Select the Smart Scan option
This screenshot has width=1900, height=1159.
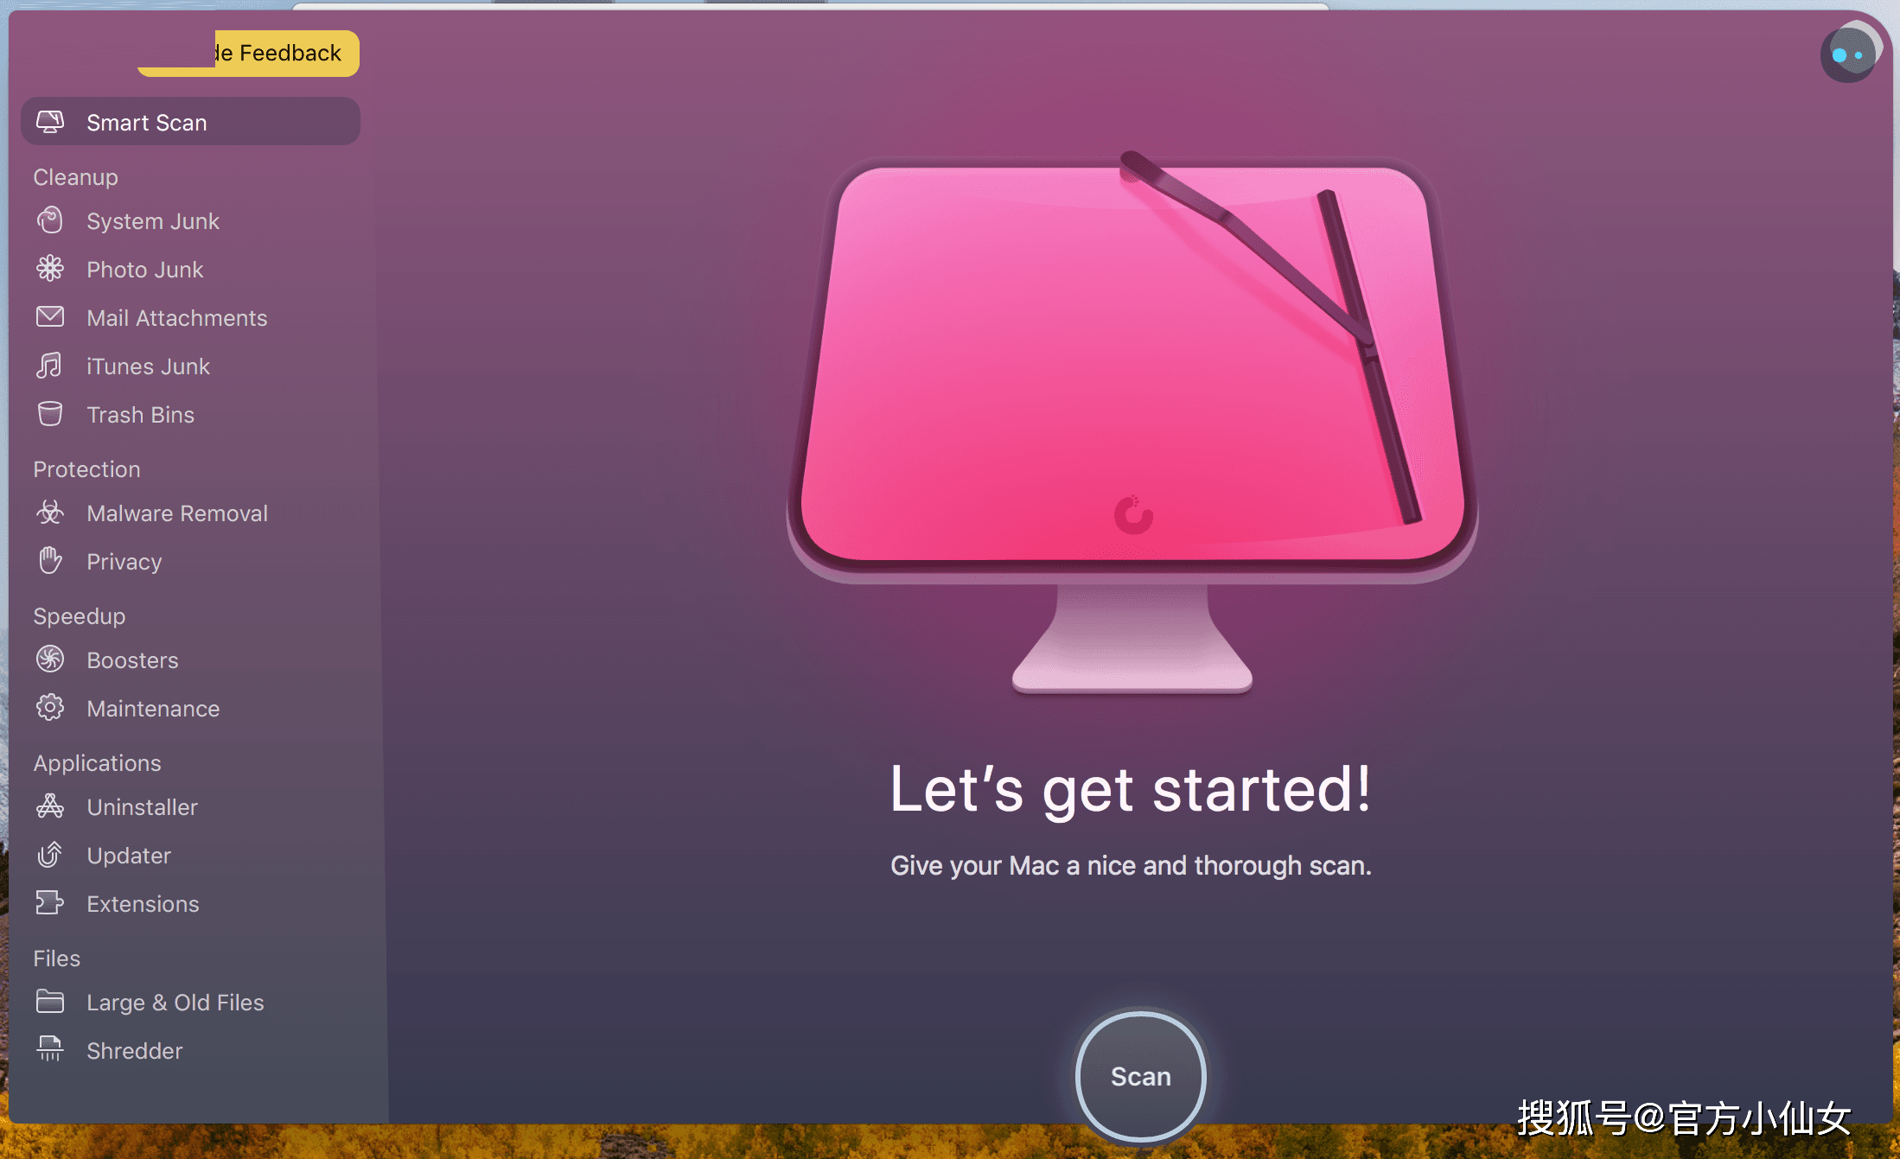pyautogui.click(x=145, y=122)
